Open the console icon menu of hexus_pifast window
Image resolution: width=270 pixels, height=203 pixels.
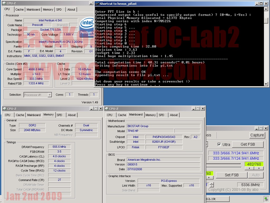(x=97, y=4)
